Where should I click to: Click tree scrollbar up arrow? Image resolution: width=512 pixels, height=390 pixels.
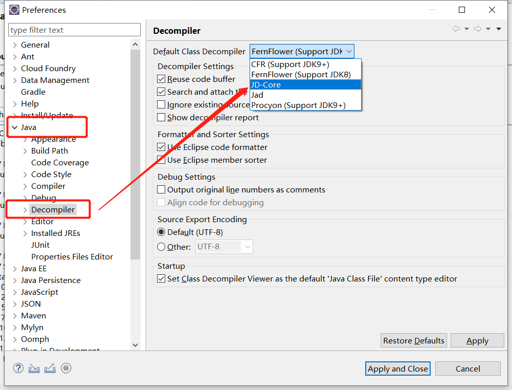click(135, 45)
